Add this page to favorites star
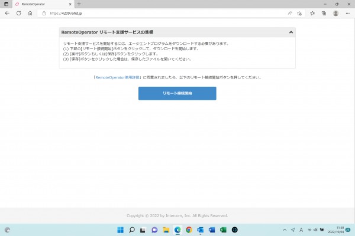The height and width of the screenshot is (236, 355). 299,14
